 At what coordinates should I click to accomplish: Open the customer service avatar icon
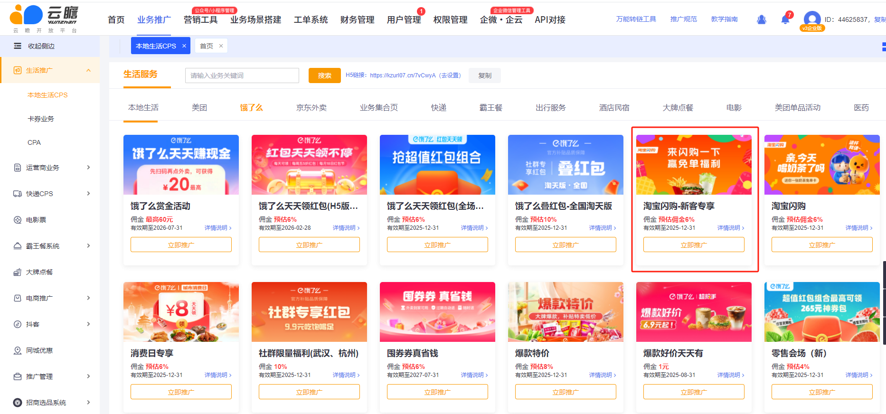(762, 19)
